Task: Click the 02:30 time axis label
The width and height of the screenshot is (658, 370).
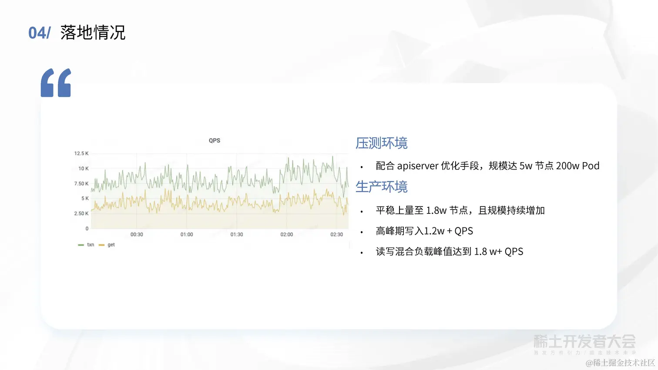Action: [337, 234]
